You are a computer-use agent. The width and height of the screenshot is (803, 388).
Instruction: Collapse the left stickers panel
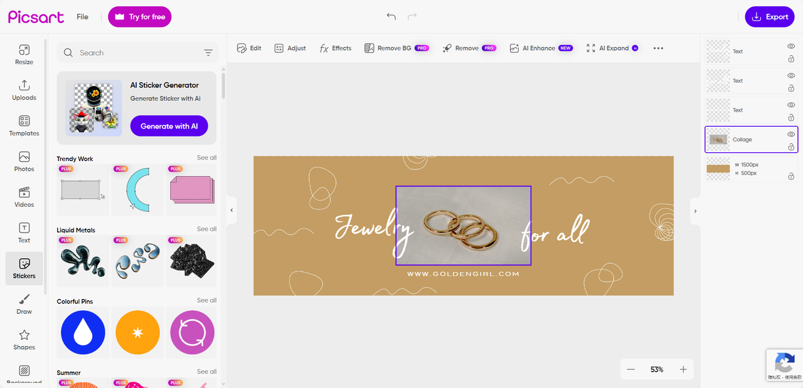point(231,211)
